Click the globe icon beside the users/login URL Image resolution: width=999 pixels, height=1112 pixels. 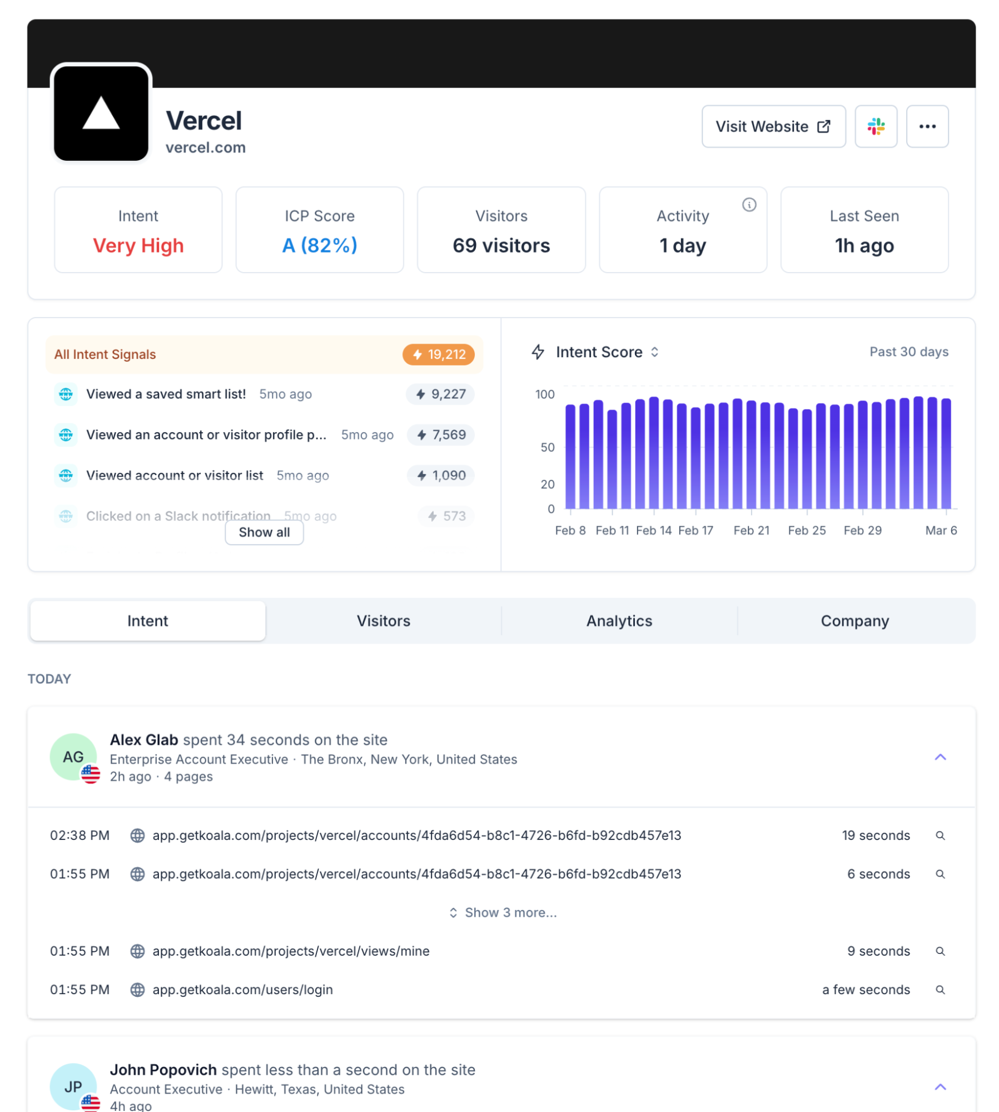(x=137, y=989)
